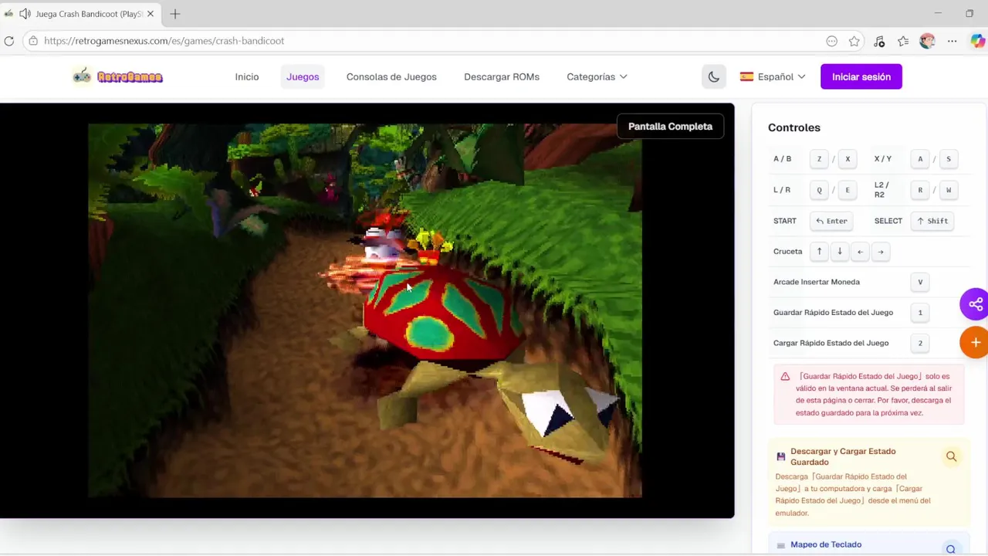The width and height of the screenshot is (988, 556).
Task: Open the Español language dropdown
Action: [773, 76]
